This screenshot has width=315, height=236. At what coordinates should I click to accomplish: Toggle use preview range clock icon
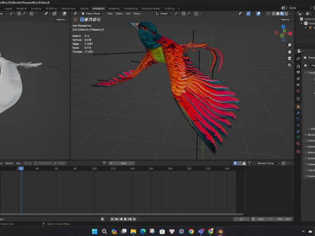253,219
